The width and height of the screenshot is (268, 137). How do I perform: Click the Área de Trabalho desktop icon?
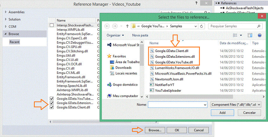click(x=112, y=62)
